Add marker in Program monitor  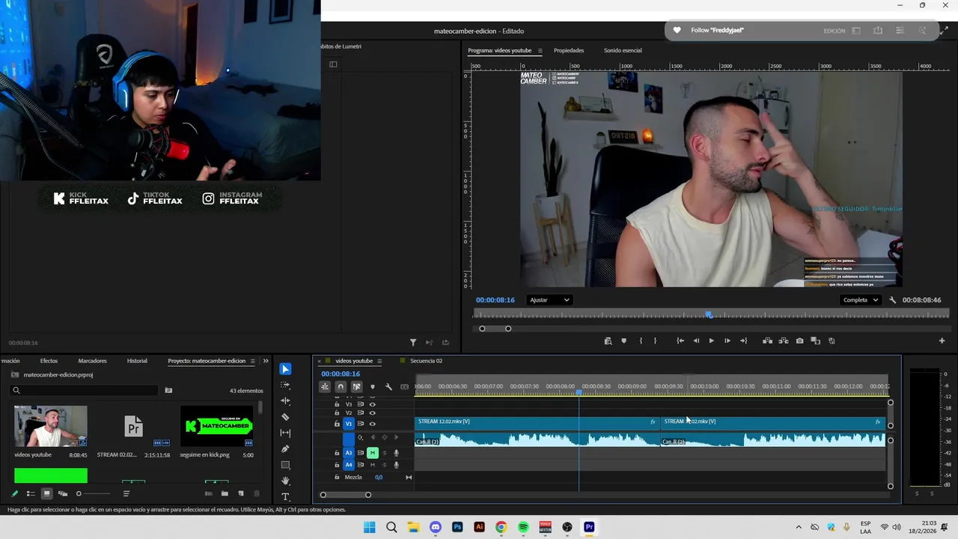pos(623,341)
